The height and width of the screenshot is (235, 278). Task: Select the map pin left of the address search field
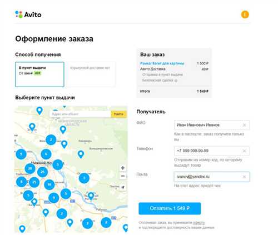(39, 111)
